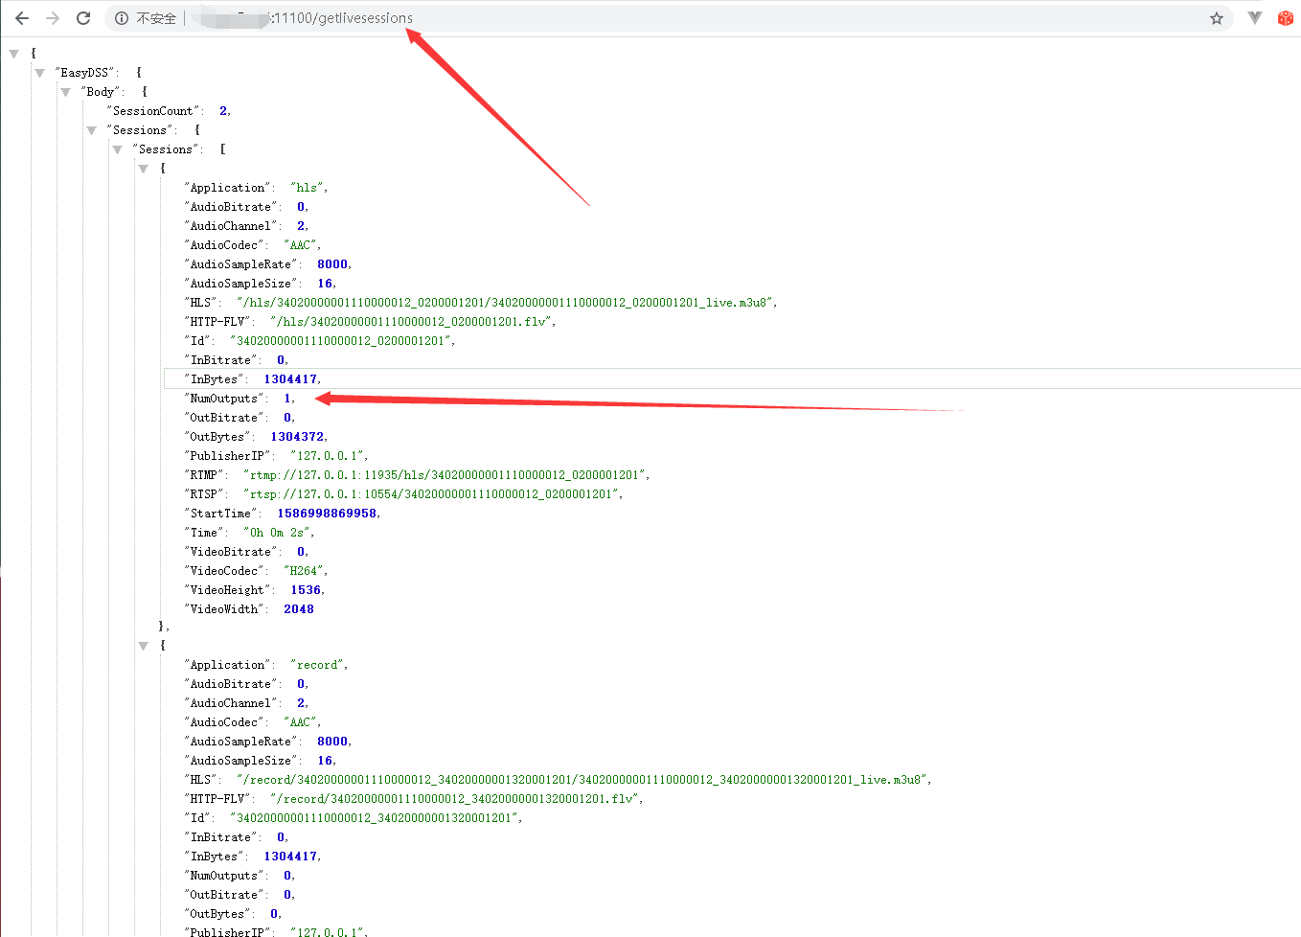Open the red cube browser extension
Viewport: 1301px width, 937px height.
click(1286, 18)
